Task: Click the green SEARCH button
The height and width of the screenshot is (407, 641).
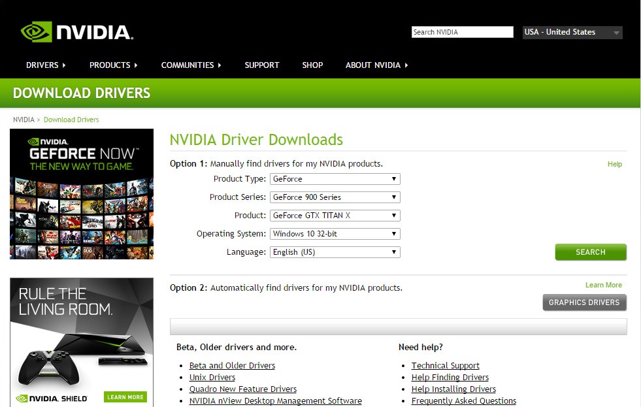Action: pyautogui.click(x=591, y=252)
